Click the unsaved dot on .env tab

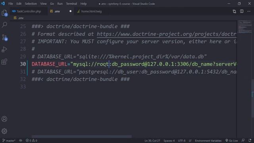(x=71, y=11)
